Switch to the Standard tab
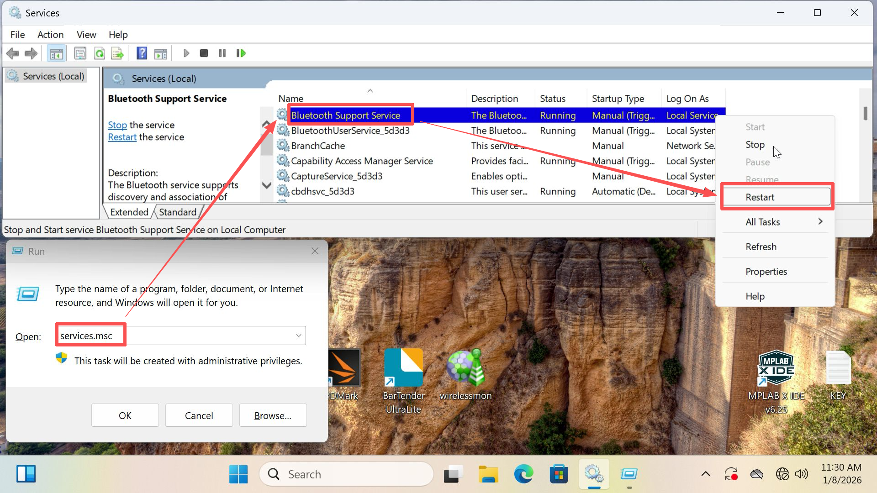The height and width of the screenshot is (493, 877). pos(178,212)
